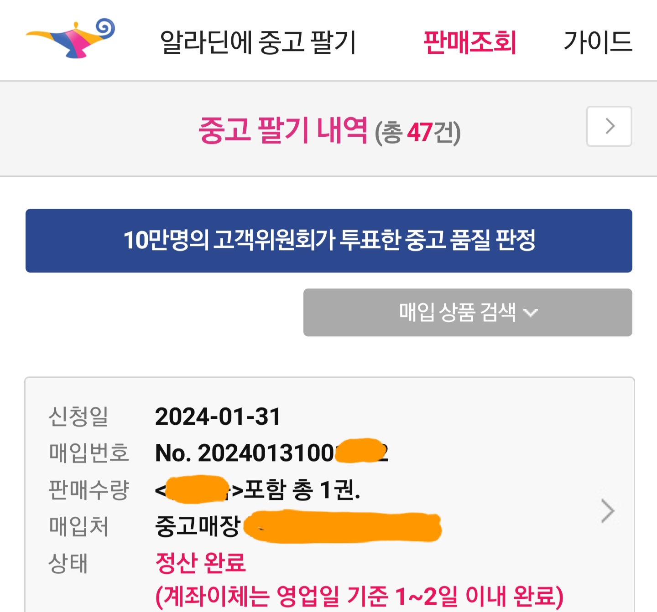657x612 pixels.
Task: Click the 총 47건 count
Action: pyautogui.click(x=417, y=133)
